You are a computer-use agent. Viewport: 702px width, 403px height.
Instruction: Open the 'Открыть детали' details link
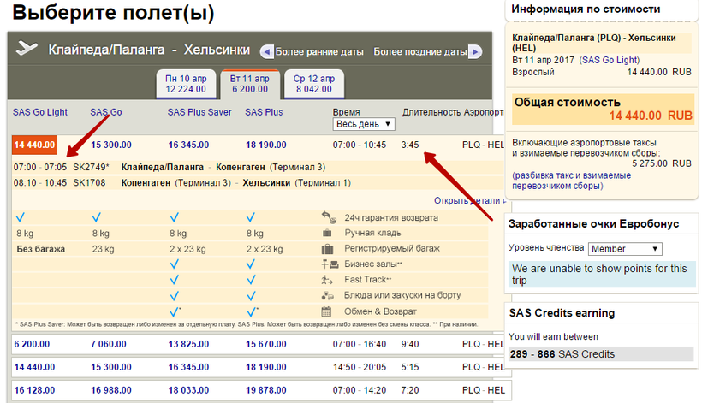468,200
